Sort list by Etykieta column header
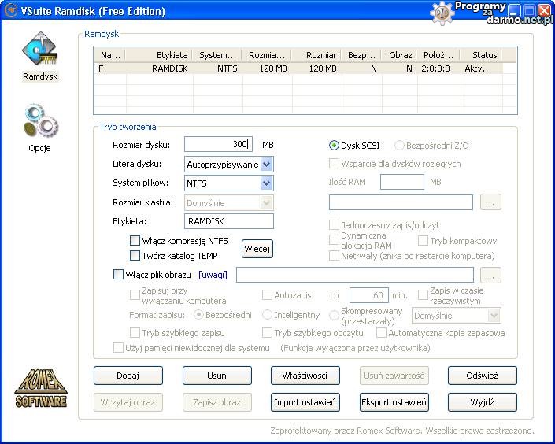This screenshot has height=444, width=555. pos(172,55)
